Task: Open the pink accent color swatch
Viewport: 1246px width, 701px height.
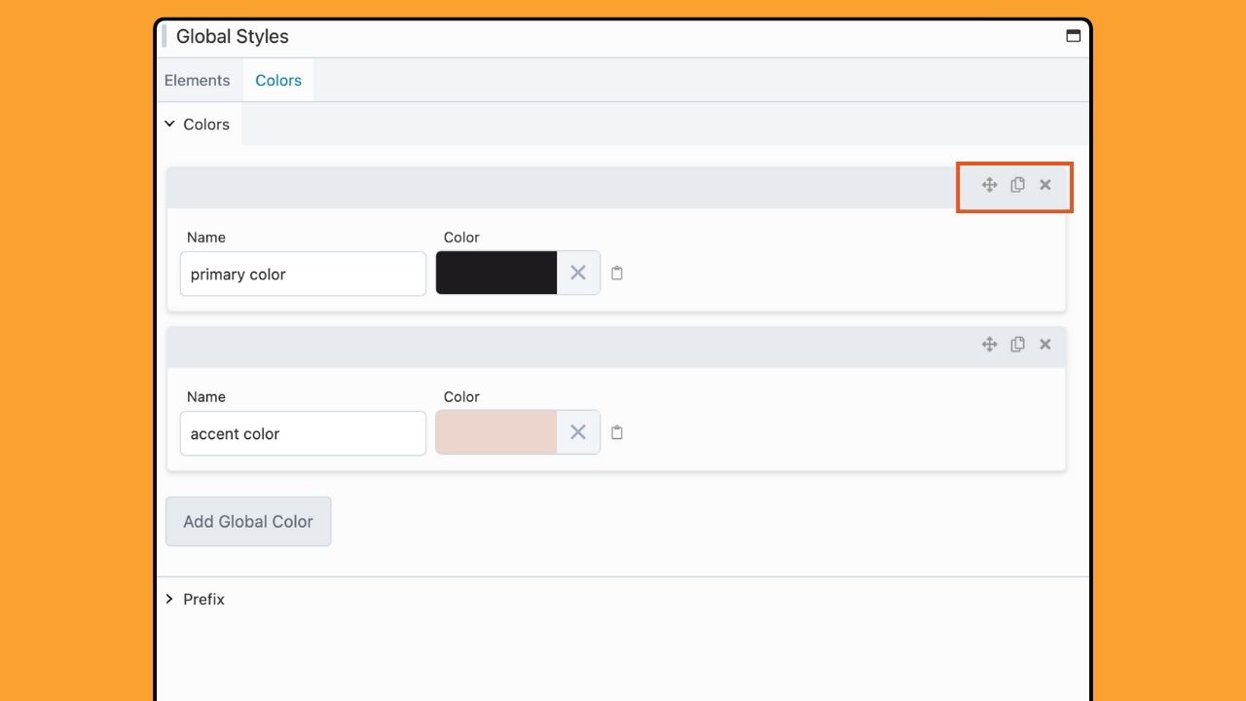Action: point(496,433)
